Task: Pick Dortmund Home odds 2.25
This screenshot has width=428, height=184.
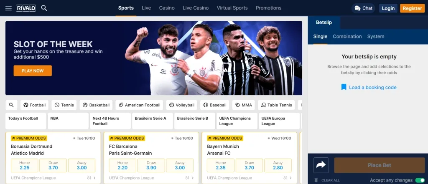Action: pos(25,166)
